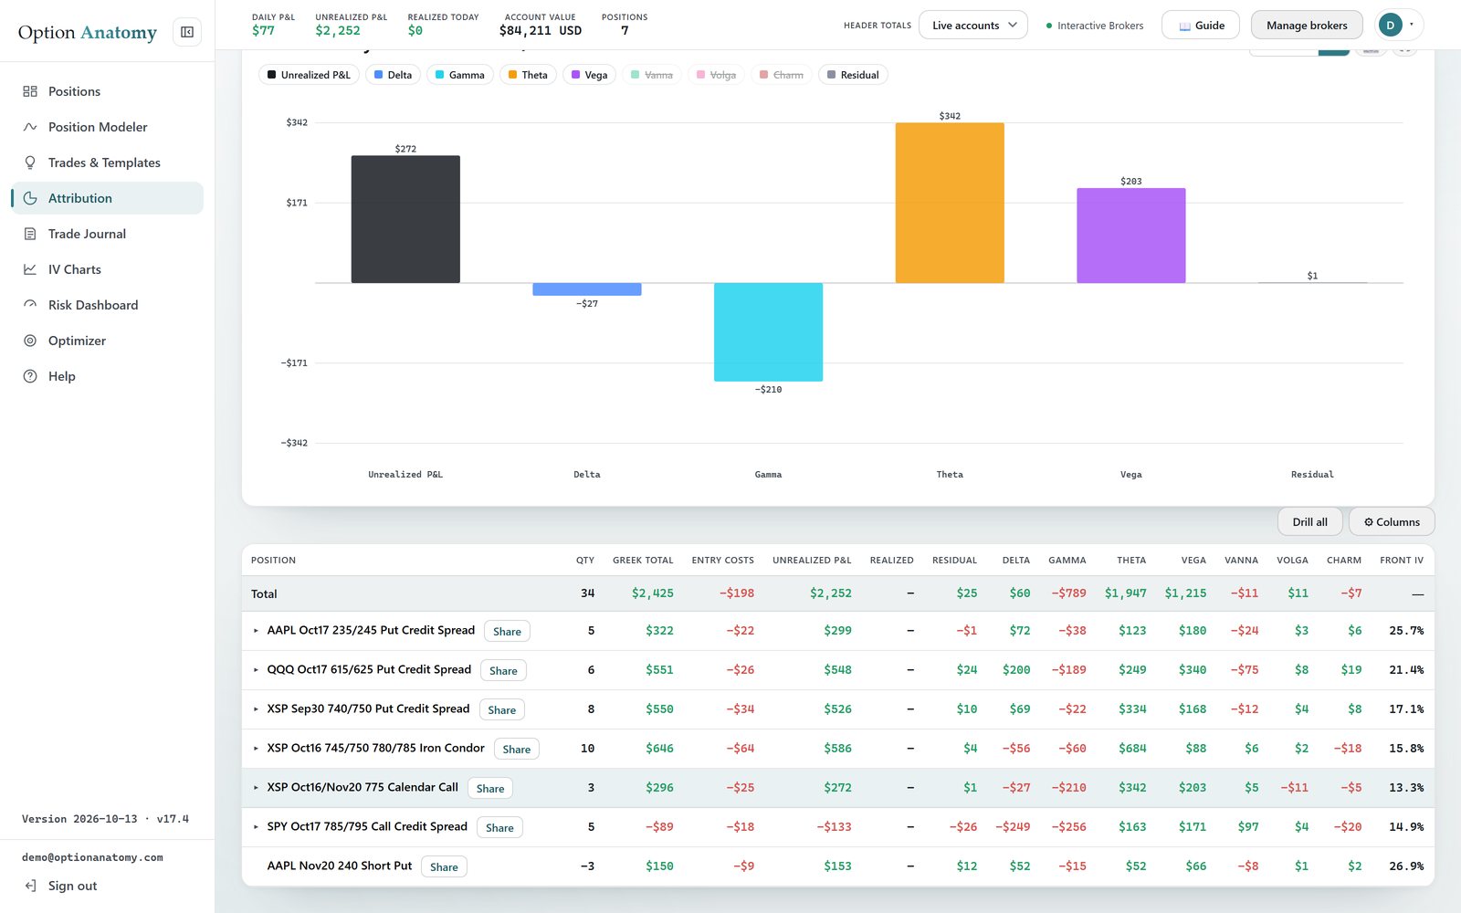Click the Help question-mark icon

click(x=30, y=376)
